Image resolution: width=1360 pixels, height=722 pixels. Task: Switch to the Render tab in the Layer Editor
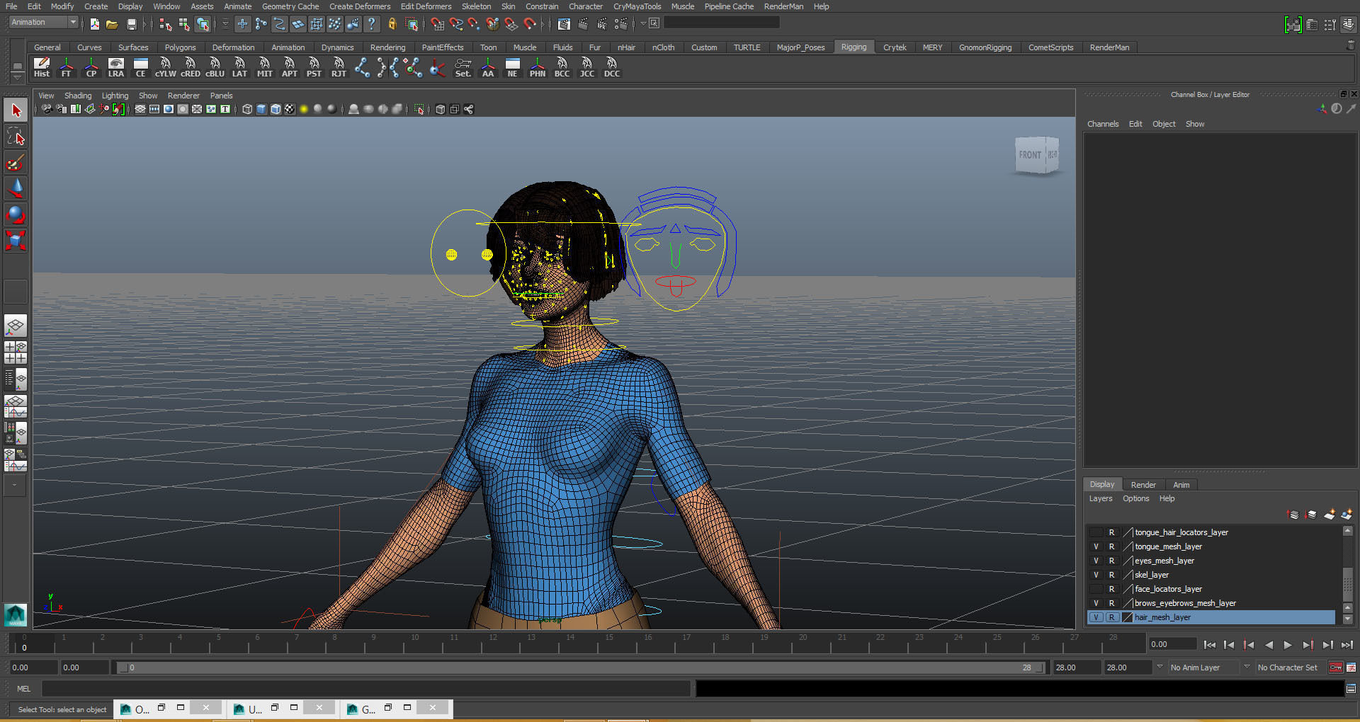click(x=1143, y=485)
